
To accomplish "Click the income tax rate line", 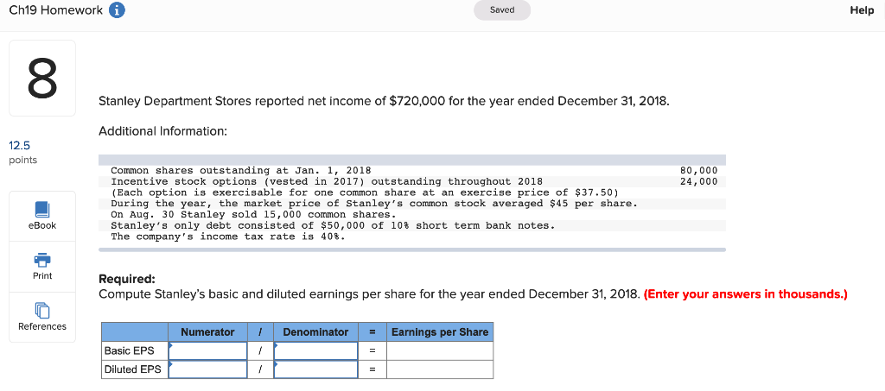I will (x=228, y=236).
